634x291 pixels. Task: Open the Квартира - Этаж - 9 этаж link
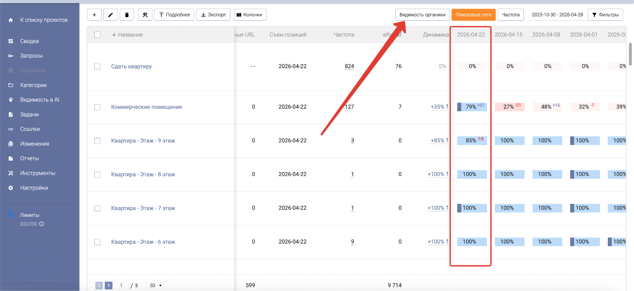[x=143, y=141]
